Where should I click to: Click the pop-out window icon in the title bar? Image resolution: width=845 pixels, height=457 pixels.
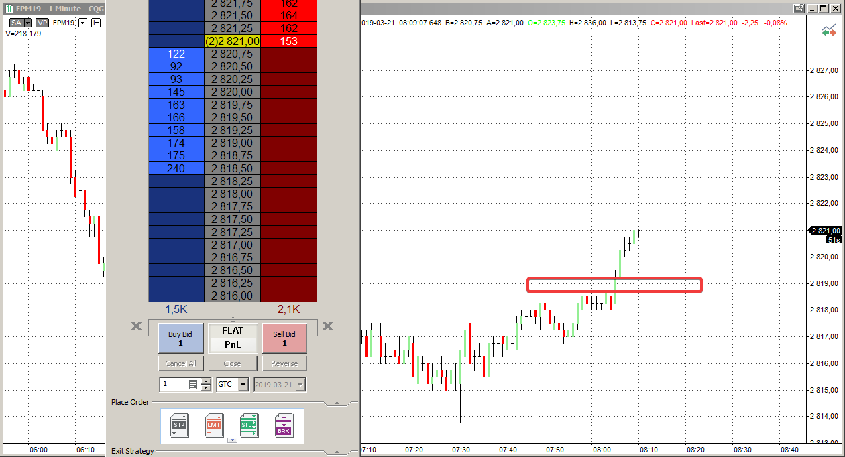pos(798,8)
